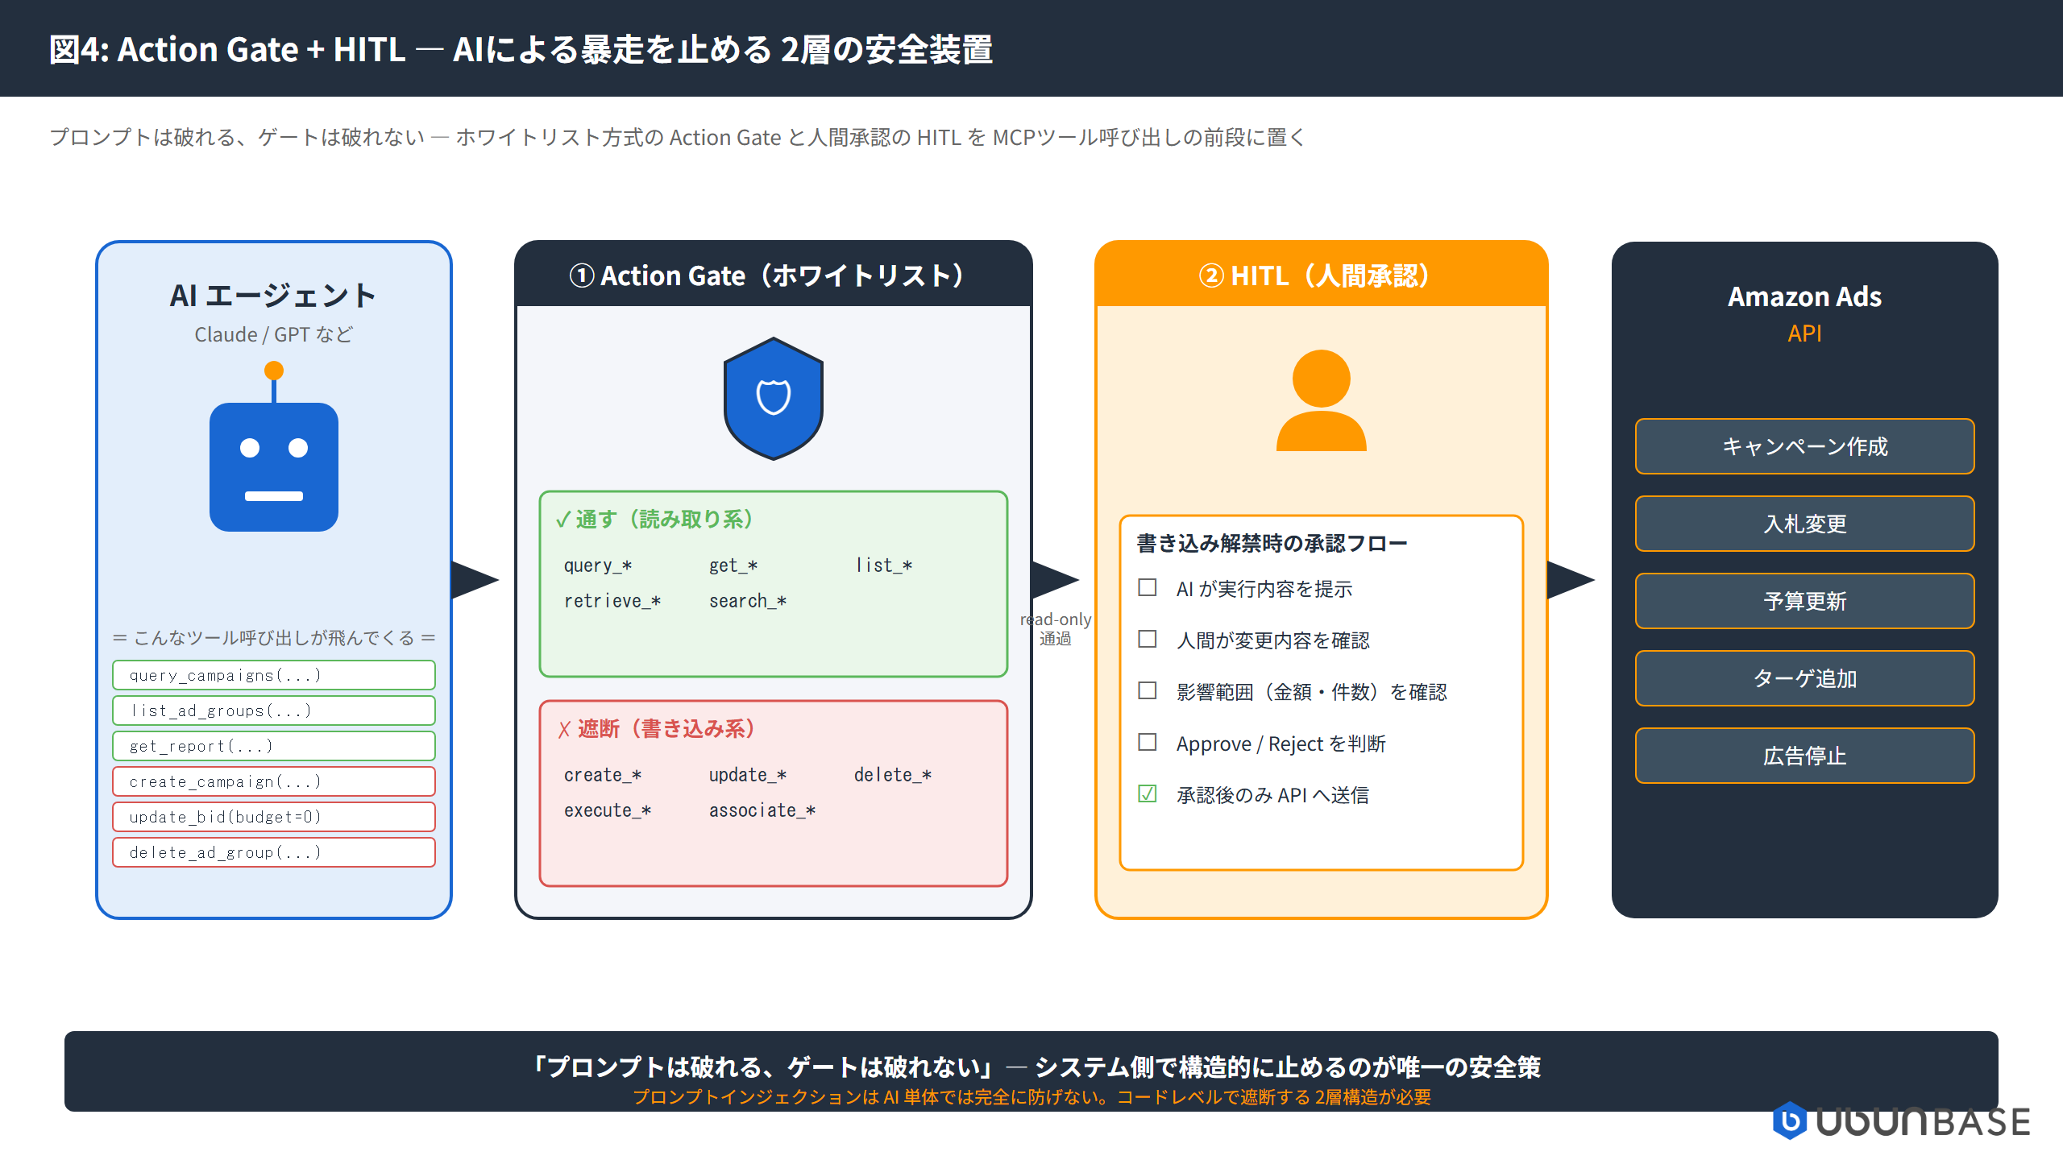2063x1160 pixels.
Task: Click the delete_* blocked pattern
Action: pyautogui.click(x=893, y=775)
